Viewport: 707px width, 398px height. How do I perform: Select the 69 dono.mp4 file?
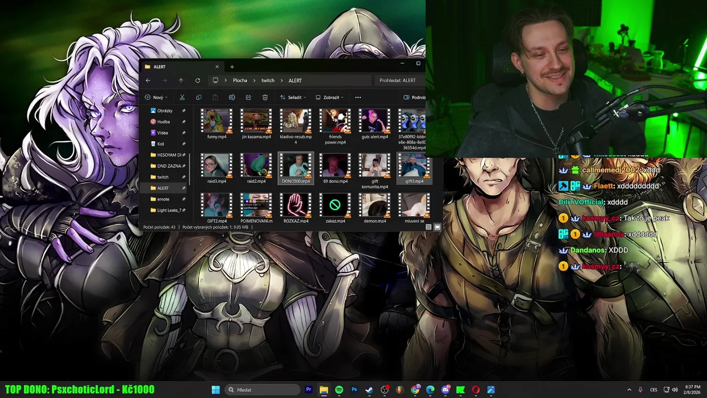click(335, 169)
